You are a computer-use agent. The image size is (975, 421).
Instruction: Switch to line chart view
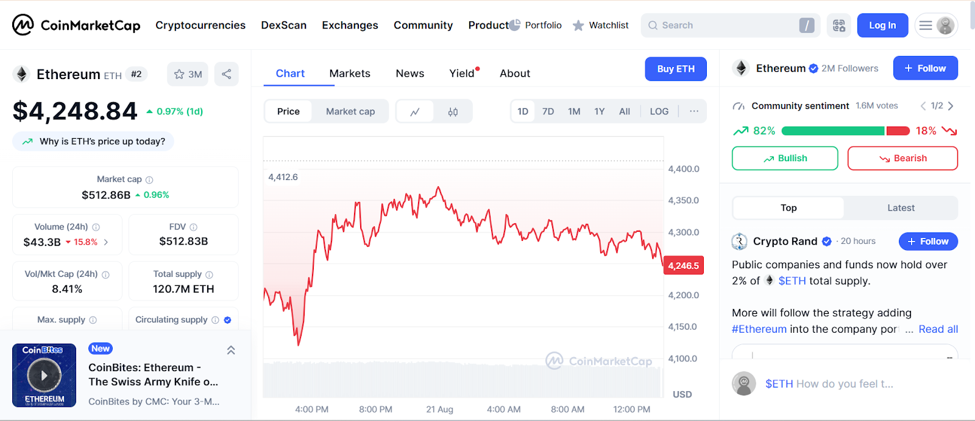415,111
